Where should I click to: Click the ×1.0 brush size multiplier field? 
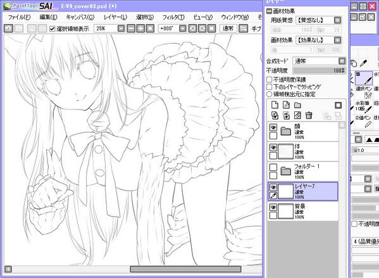pyautogui.click(x=365, y=150)
